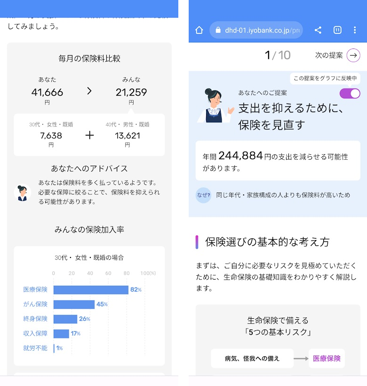Tap the 30代・女性・既婚の場合 chart title

click(89, 258)
